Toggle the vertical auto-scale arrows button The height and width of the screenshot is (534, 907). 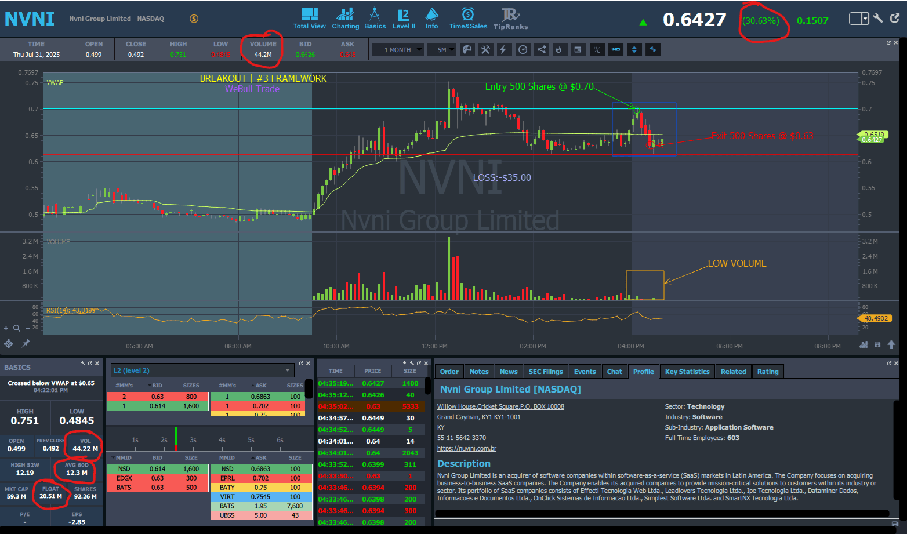point(634,50)
